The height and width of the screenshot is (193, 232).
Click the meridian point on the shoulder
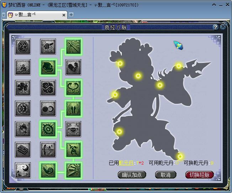click(x=160, y=85)
